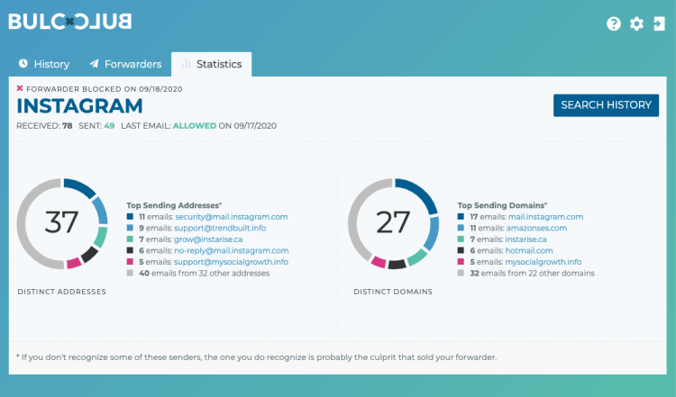Select the Statistics tab
676x397 pixels.
point(211,64)
